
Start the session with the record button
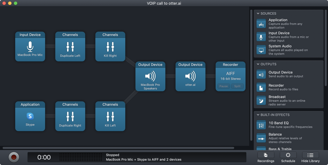click(x=14, y=157)
